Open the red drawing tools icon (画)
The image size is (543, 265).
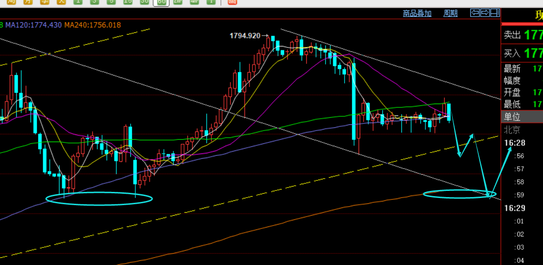point(233,2)
